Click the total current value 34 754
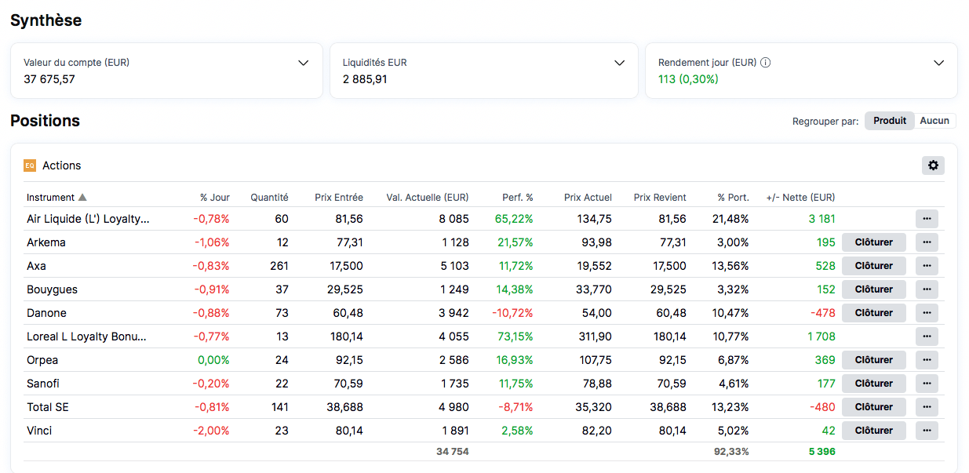This screenshot has height=473, width=969. (x=453, y=452)
